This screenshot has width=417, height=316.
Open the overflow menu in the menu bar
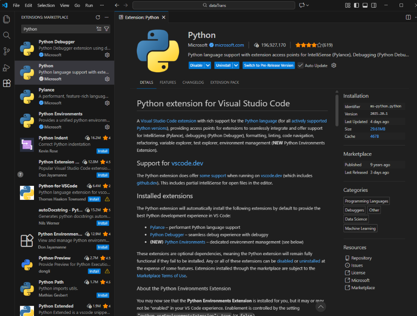click(102, 5)
